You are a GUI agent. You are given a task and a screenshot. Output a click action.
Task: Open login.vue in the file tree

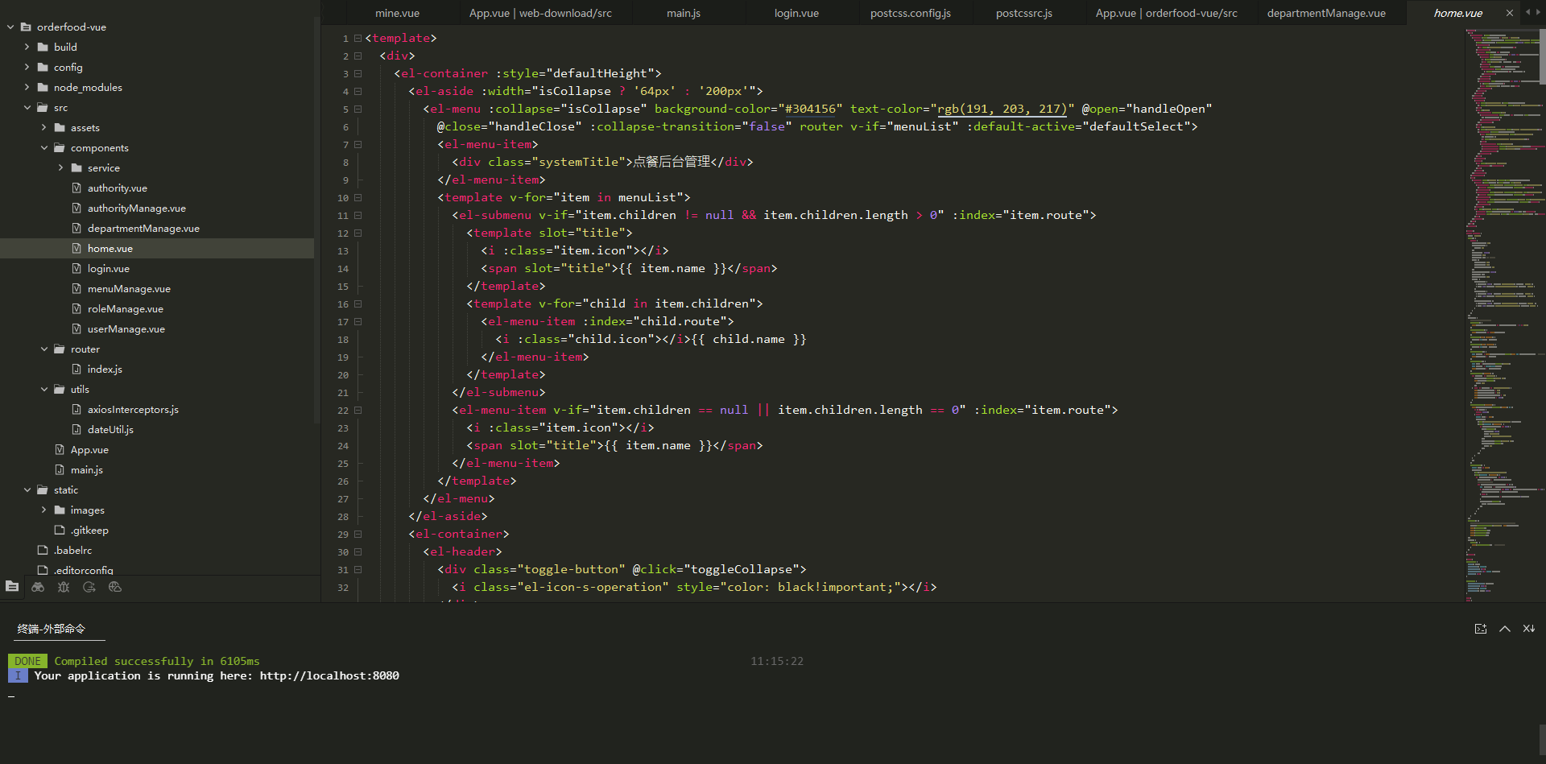[x=109, y=269]
